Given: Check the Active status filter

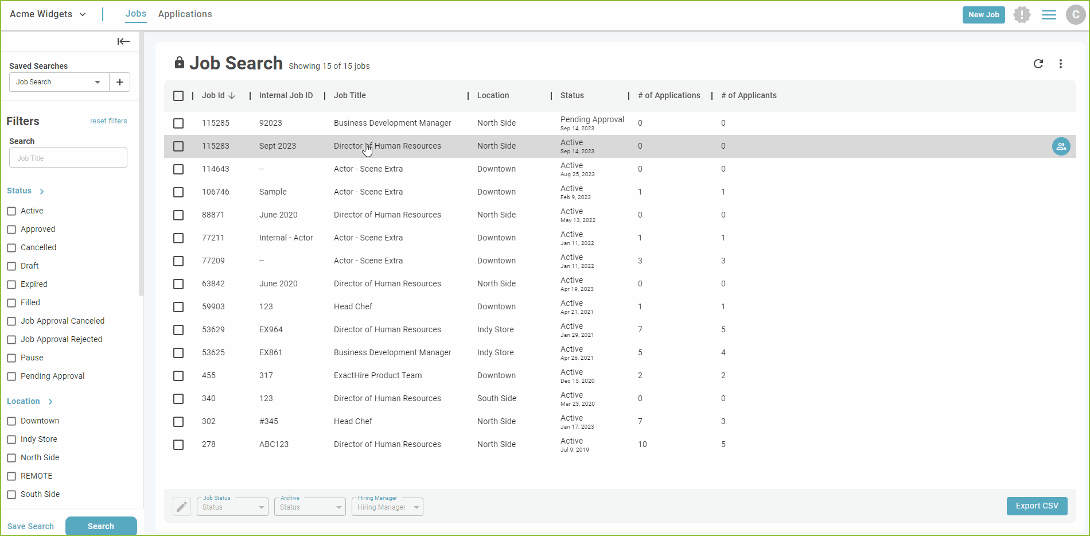Looking at the screenshot, I should (x=11, y=211).
